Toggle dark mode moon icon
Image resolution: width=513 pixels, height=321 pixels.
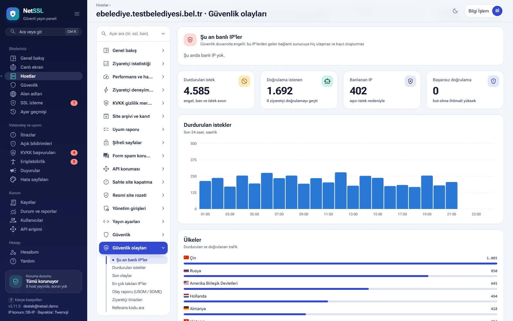[455, 11]
